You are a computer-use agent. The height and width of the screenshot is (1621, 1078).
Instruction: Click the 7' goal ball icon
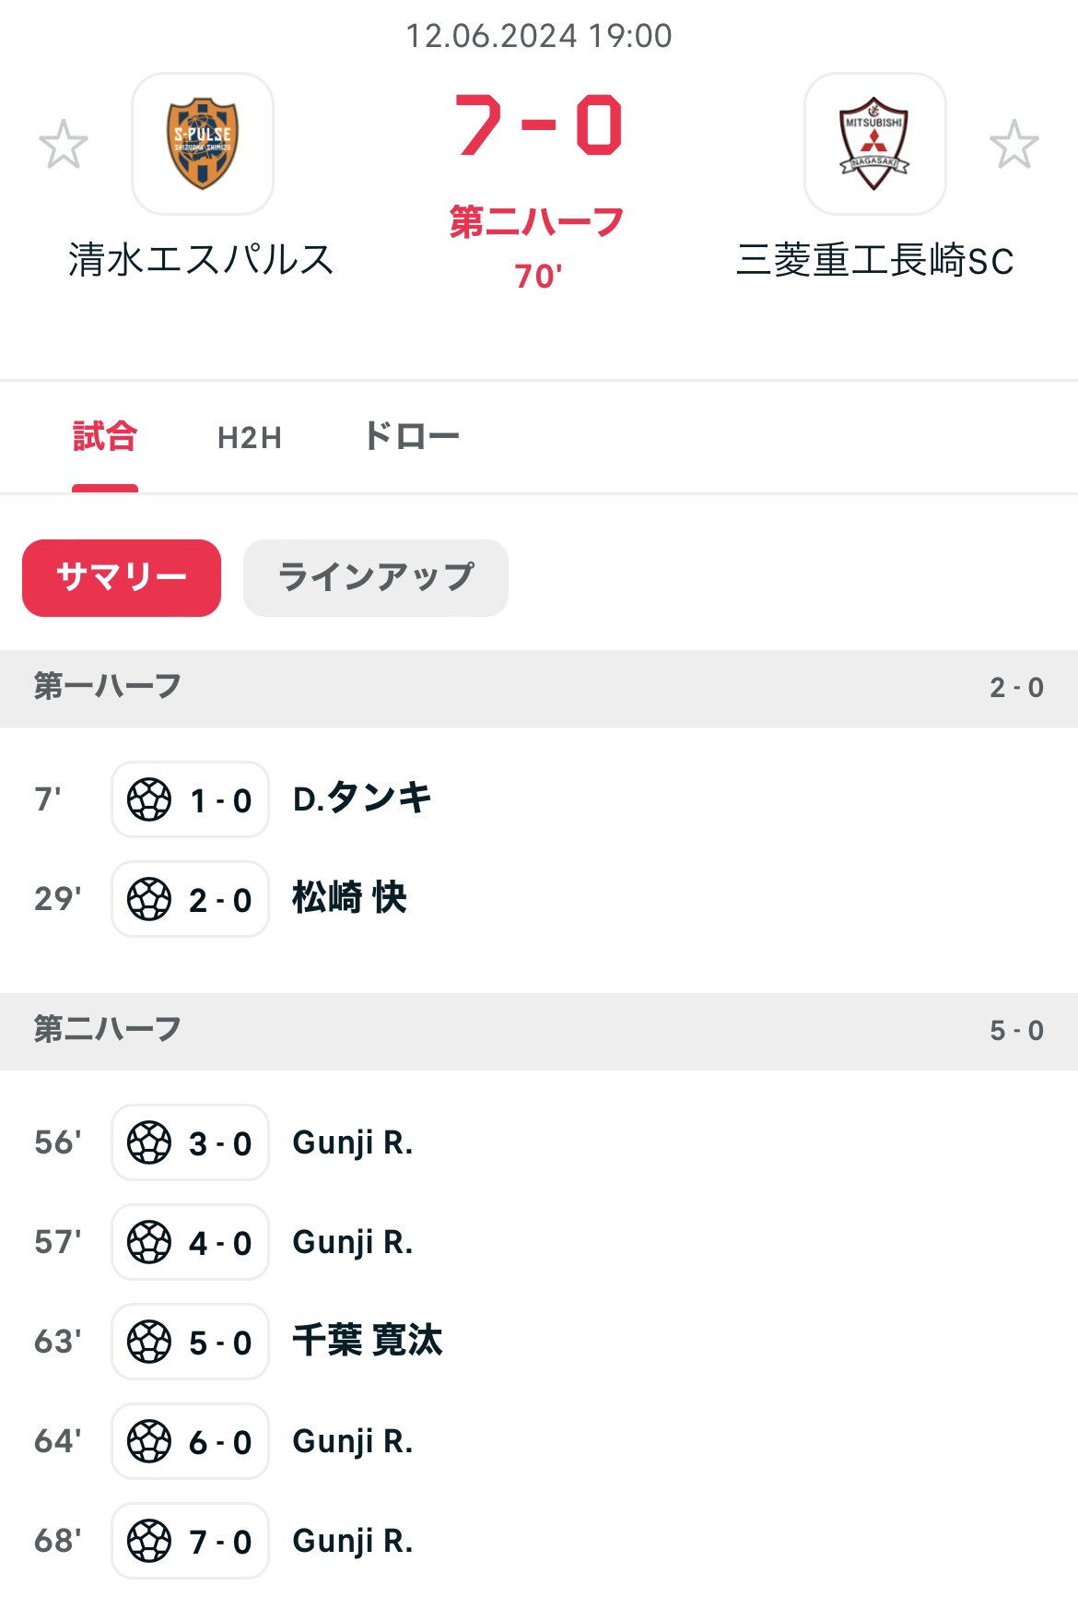click(149, 799)
